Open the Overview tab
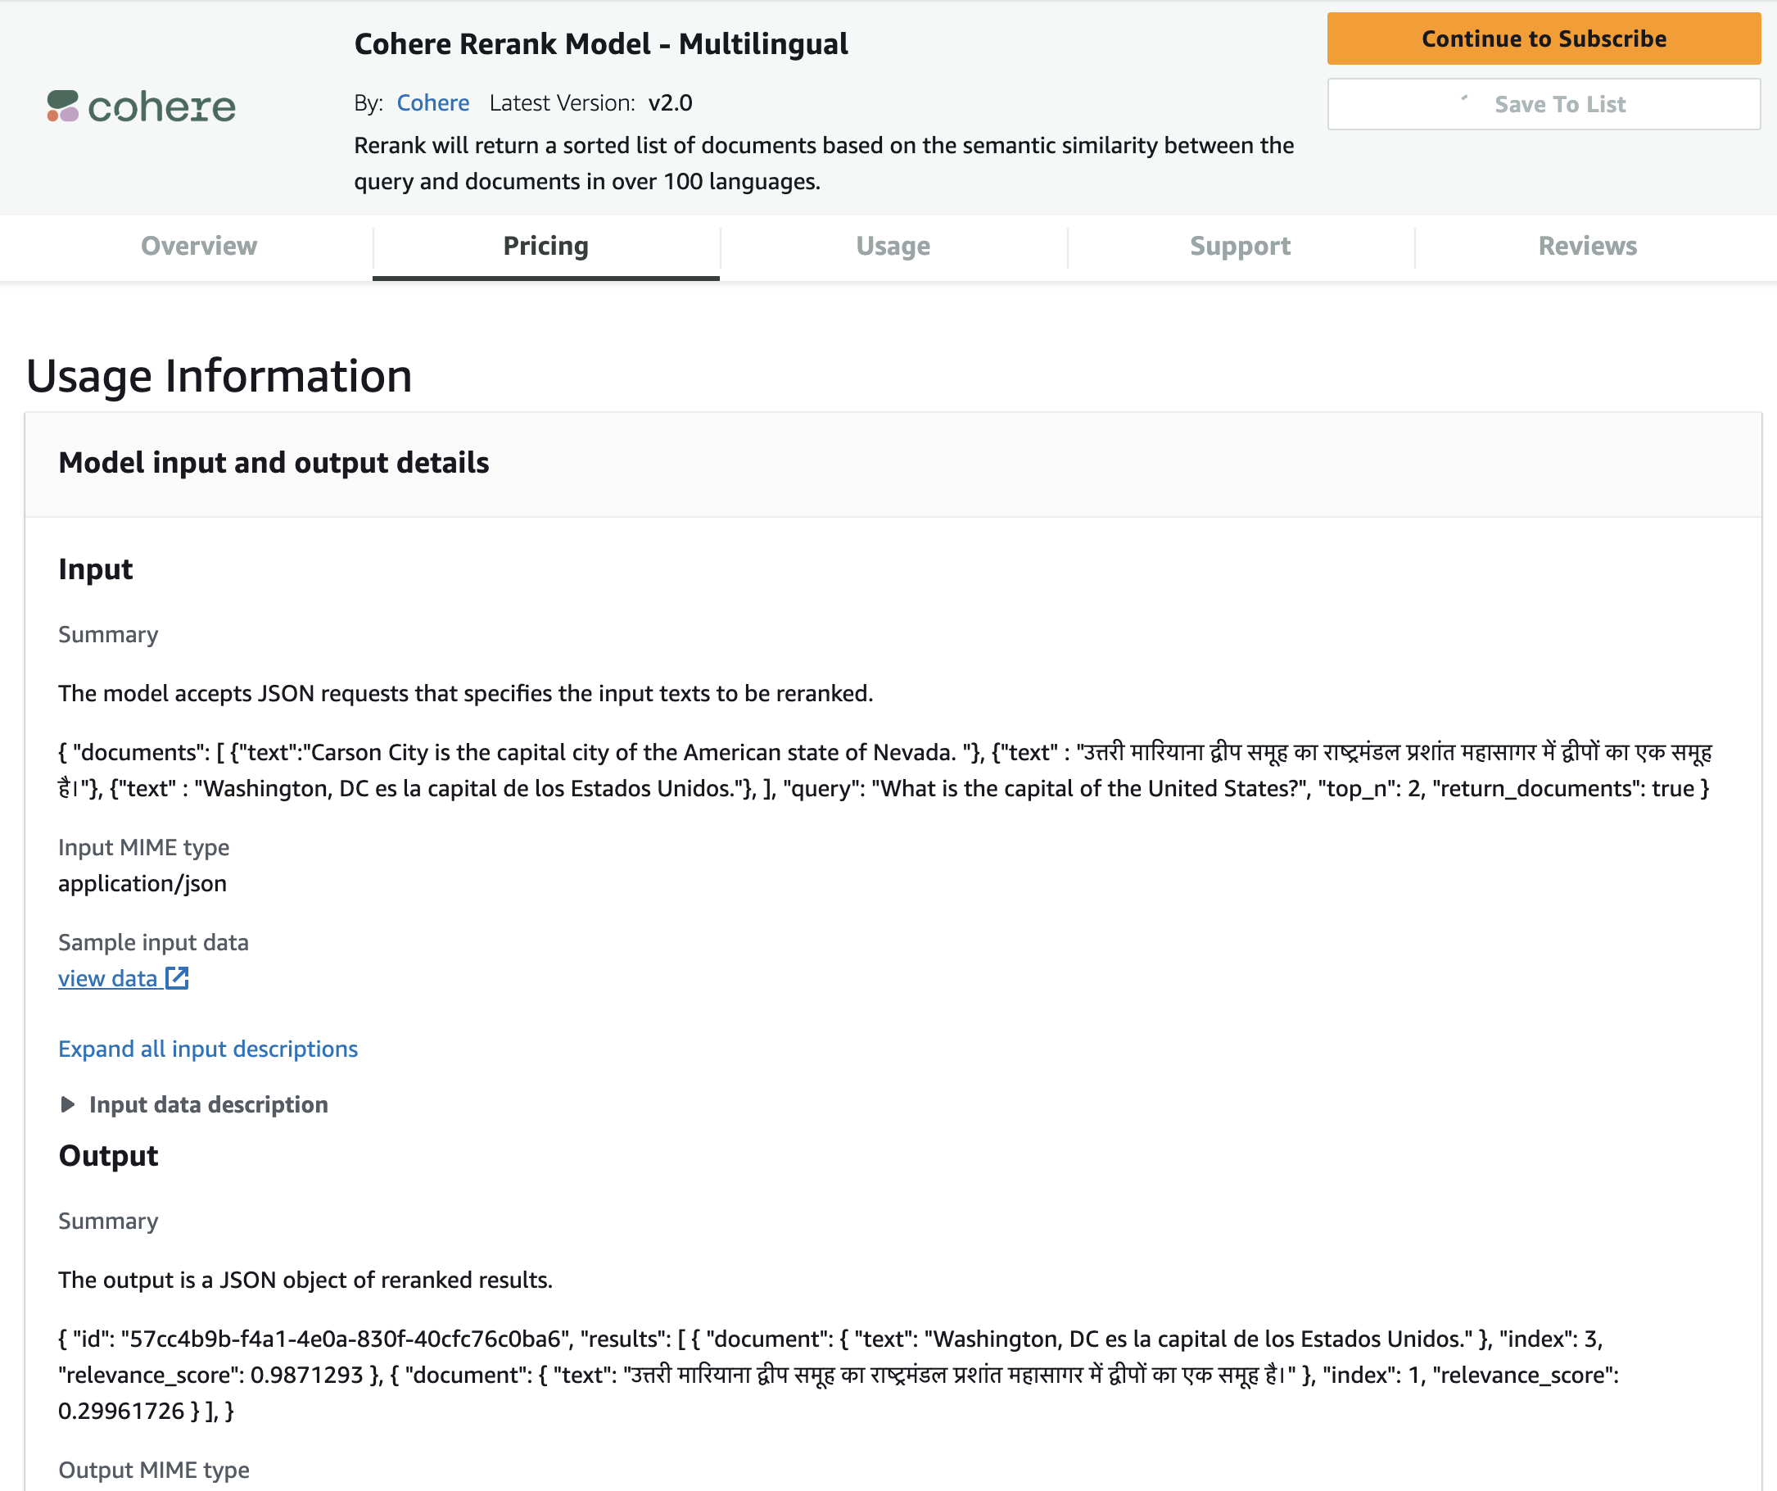Viewport: 1777px width, 1491px height. click(x=199, y=246)
